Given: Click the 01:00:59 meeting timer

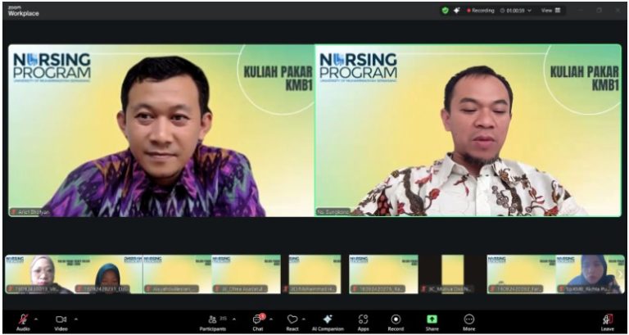Looking at the screenshot, I should tap(515, 11).
